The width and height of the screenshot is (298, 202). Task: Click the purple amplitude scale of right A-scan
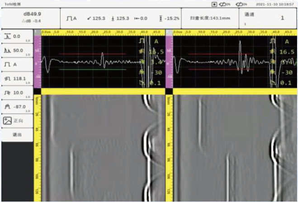pyautogui.click(x=169, y=62)
